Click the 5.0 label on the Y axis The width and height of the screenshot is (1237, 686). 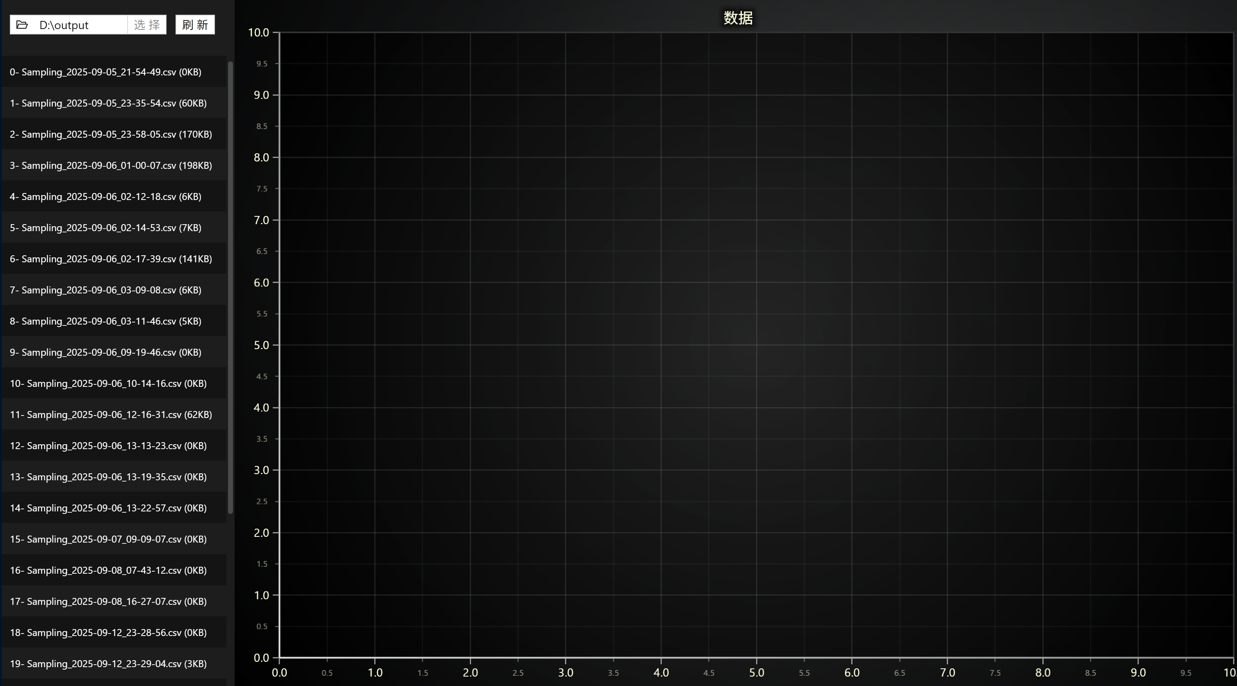261,345
